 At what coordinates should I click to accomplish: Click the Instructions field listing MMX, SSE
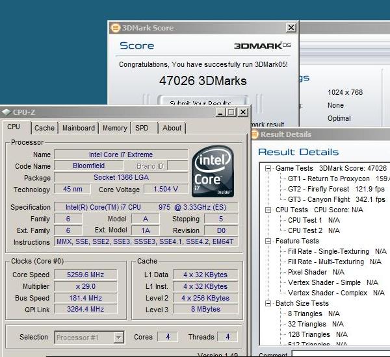(146, 241)
